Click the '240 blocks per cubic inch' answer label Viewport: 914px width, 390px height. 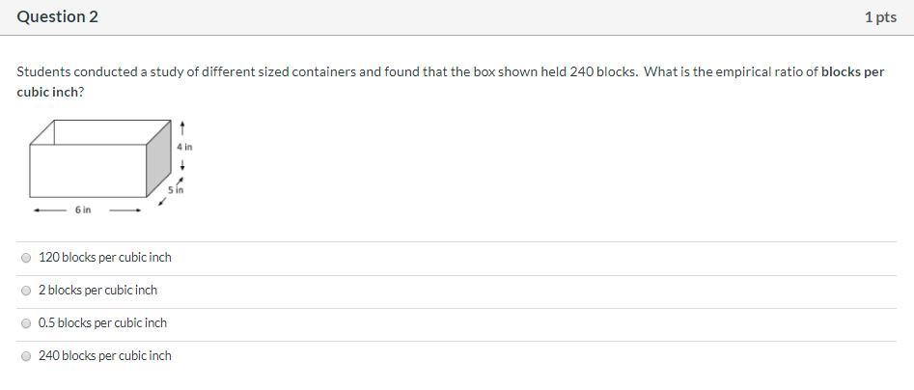pos(104,356)
